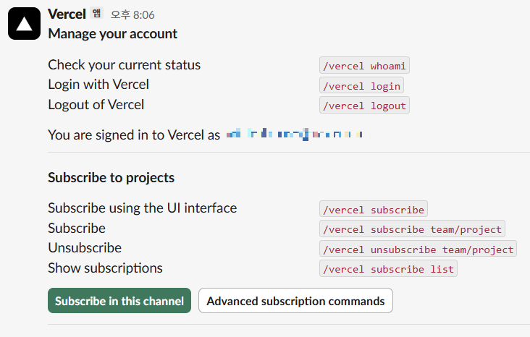Click the Check your current status text
530x337 pixels.
pyautogui.click(x=124, y=65)
